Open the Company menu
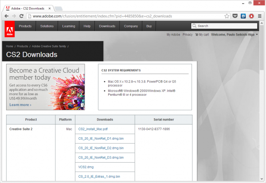The height and width of the screenshot is (183, 266). 131,26
